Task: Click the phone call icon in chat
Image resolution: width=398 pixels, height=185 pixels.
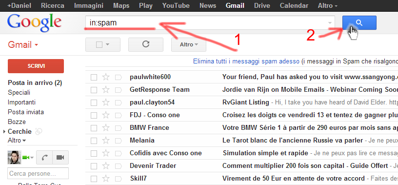Action: pos(44,158)
